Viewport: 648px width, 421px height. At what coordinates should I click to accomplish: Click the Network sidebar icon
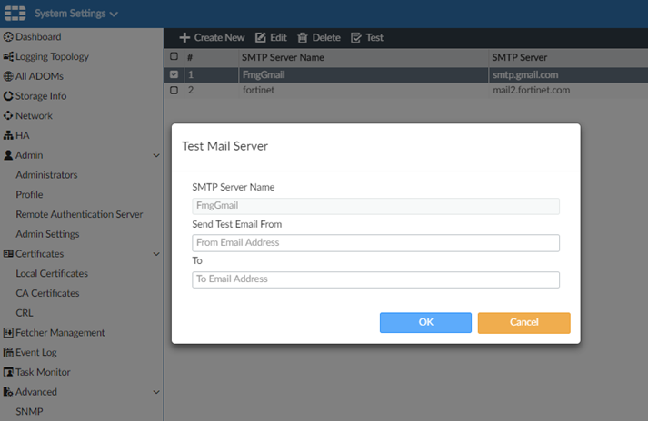[x=8, y=116]
